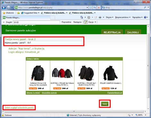
Task: Close the Find bar with X
Action: pos(4,22)
